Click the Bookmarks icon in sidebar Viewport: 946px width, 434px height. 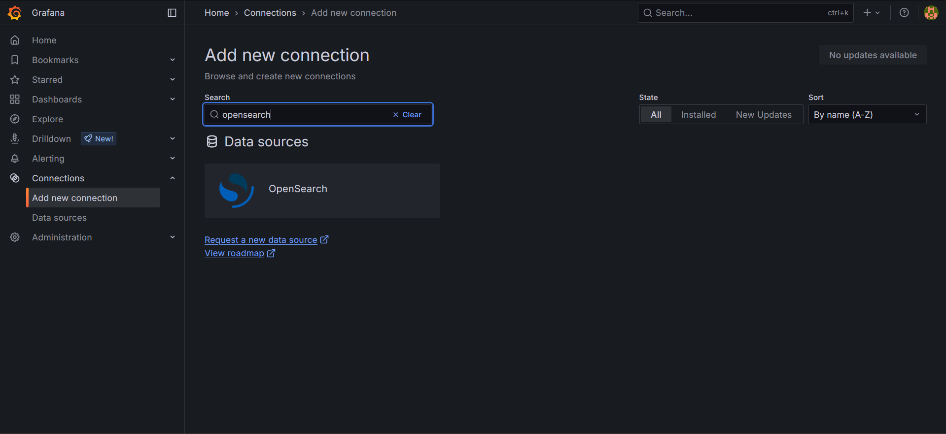(15, 60)
